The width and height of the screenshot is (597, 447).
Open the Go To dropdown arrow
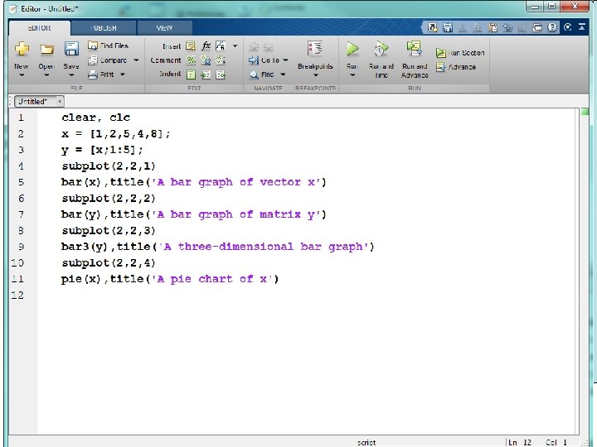(285, 60)
